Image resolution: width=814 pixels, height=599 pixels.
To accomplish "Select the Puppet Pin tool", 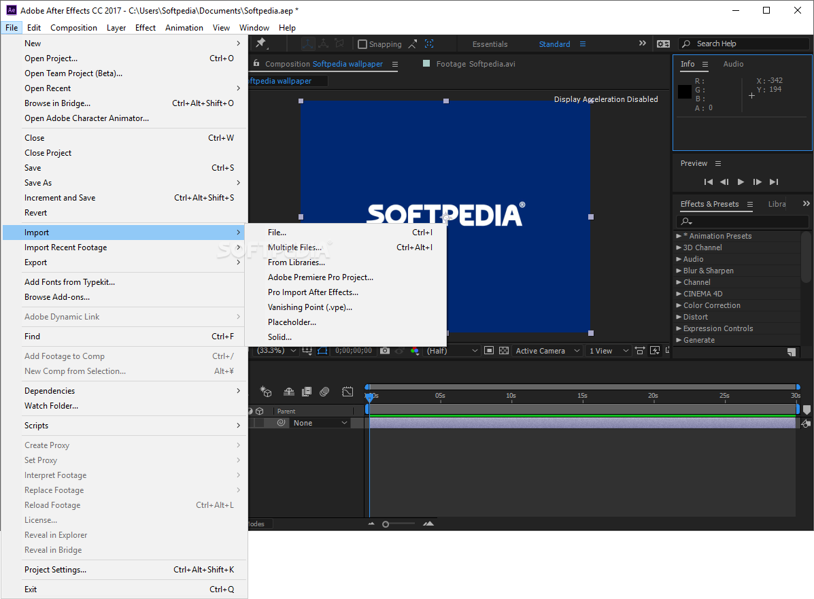I will point(261,43).
